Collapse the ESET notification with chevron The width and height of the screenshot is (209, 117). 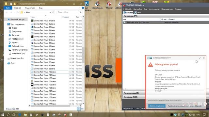pos(200,58)
